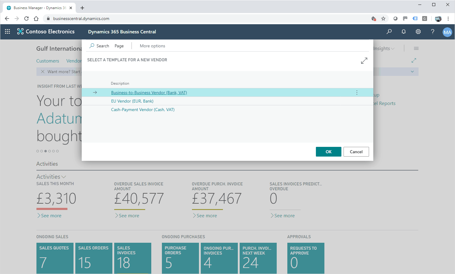Viewport: 455px width, 274px height.
Task: Open the app launcher waffle icon
Action: pos(8,32)
